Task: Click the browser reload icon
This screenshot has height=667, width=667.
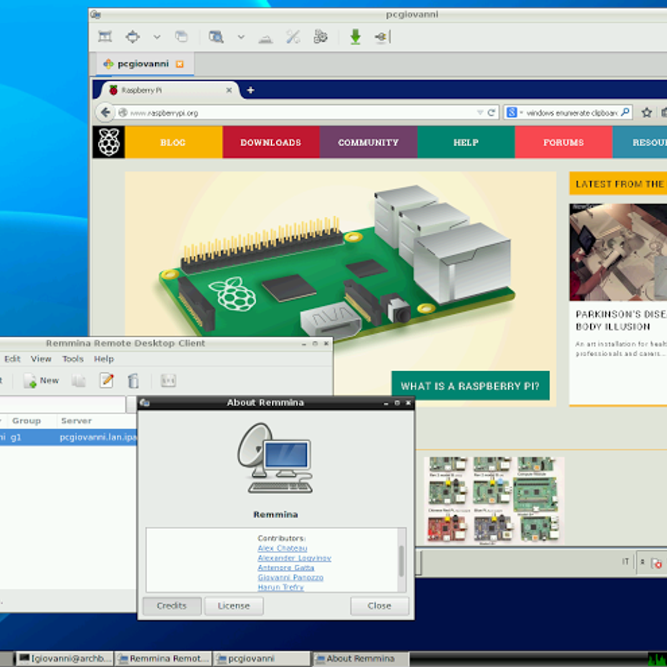Action: coord(491,113)
